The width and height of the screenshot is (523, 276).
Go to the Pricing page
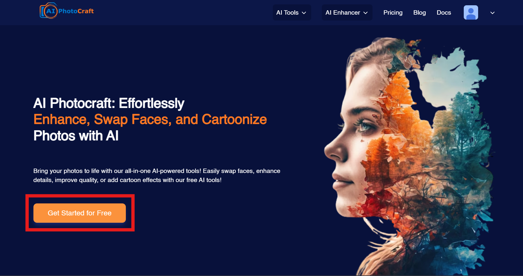click(x=393, y=13)
